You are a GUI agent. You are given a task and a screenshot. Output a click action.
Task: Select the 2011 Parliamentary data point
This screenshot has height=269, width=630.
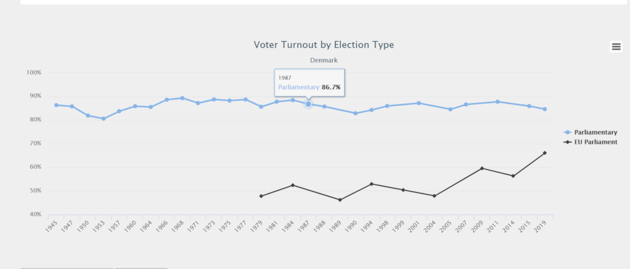point(497,101)
